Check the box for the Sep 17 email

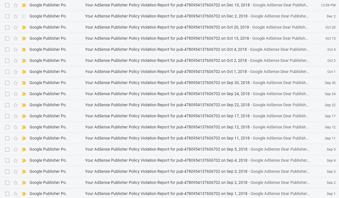pyautogui.click(x=7, y=116)
